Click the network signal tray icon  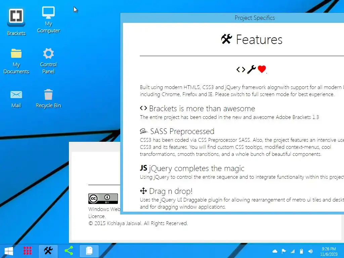(293, 251)
